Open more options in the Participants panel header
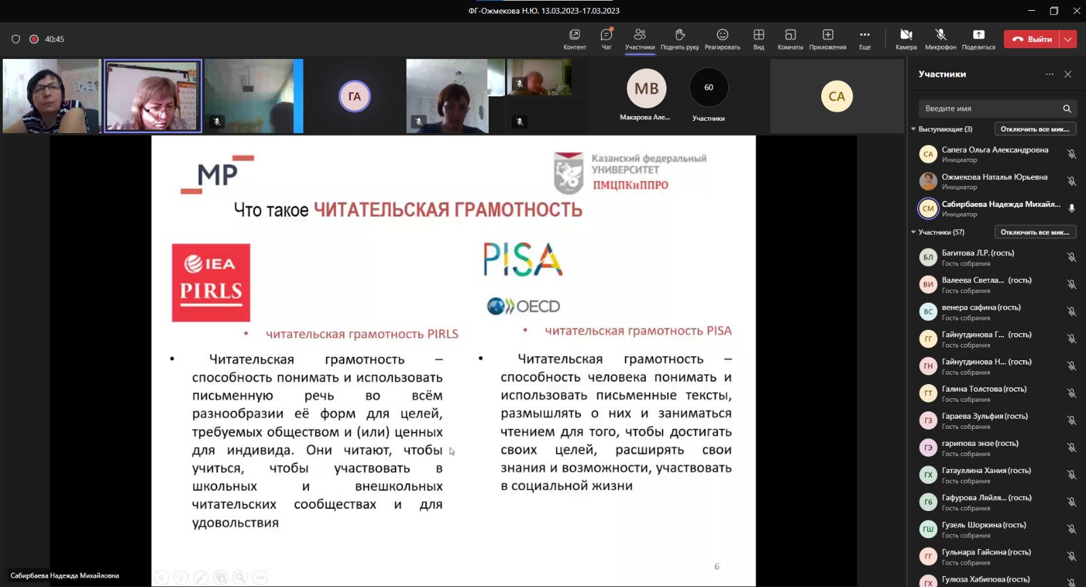 (x=1049, y=74)
